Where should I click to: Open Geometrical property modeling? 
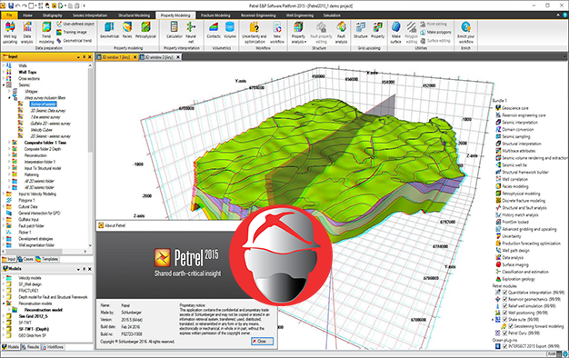coord(109,30)
